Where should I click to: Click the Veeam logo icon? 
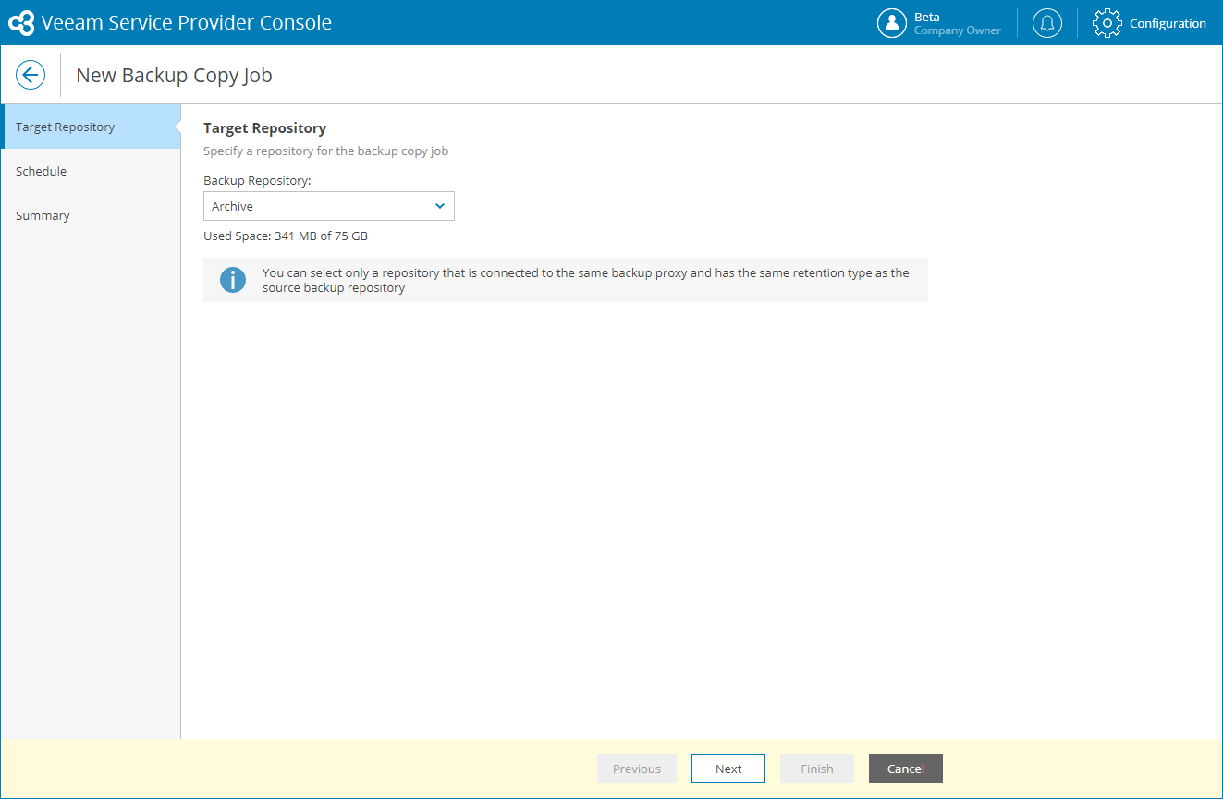pos(20,23)
